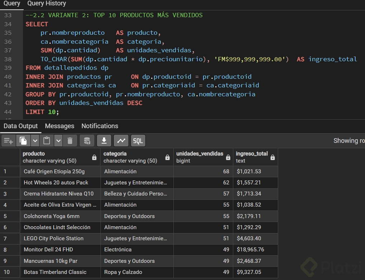Viewport: 365px width, 280px height.
Task: Expand the copy options dropdown arrow
Action: point(35,141)
